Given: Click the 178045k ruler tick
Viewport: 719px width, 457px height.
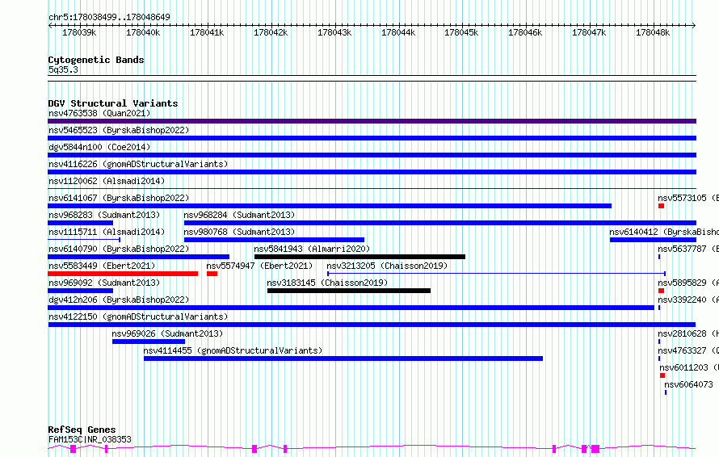Looking at the screenshot, I should pos(461,32).
